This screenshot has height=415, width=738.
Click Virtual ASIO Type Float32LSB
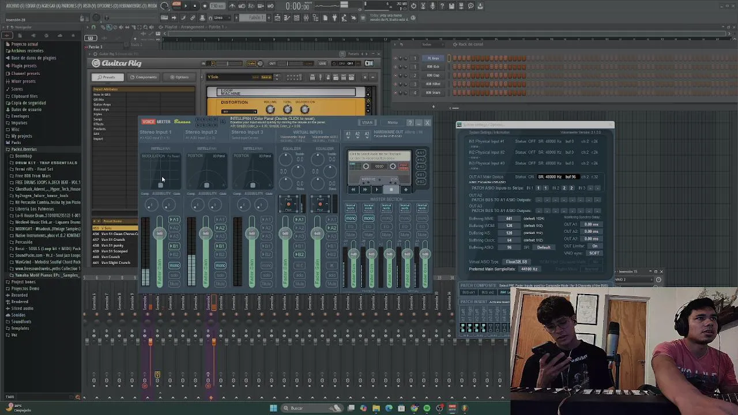tap(516, 262)
